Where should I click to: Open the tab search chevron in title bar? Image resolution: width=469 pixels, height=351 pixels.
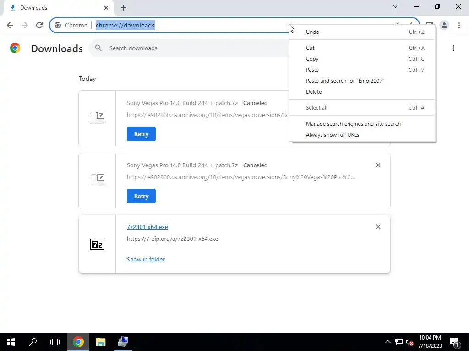tap(395, 6)
